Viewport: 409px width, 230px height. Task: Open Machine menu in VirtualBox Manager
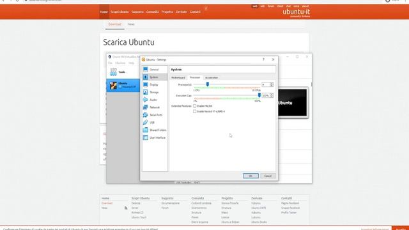pyautogui.click(x=120, y=63)
